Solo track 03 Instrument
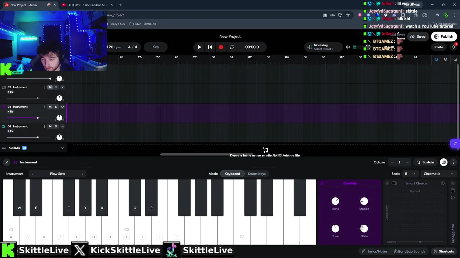Image resolution: width=460 pixels, height=258 pixels. (x=56, y=107)
